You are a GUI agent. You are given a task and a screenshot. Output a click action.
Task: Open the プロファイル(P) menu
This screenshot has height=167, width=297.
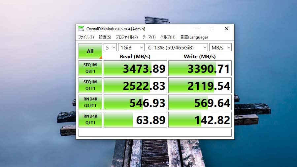point(127,37)
